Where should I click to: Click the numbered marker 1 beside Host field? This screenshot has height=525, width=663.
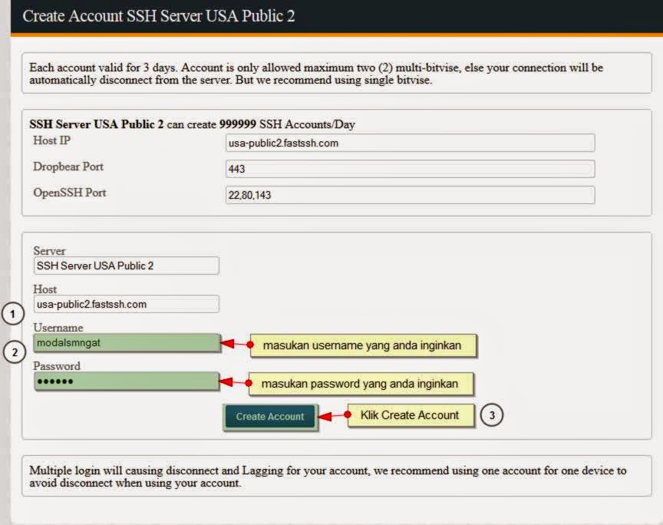(x=12, y=313)
